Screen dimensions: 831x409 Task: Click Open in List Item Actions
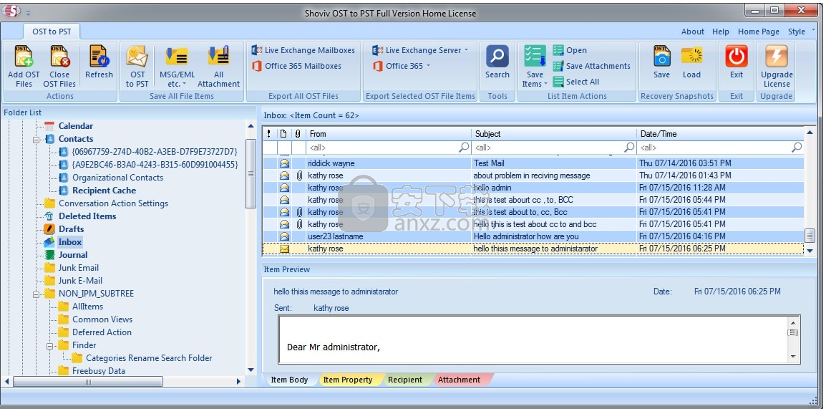pyautogui.click(x=570, y=50)
